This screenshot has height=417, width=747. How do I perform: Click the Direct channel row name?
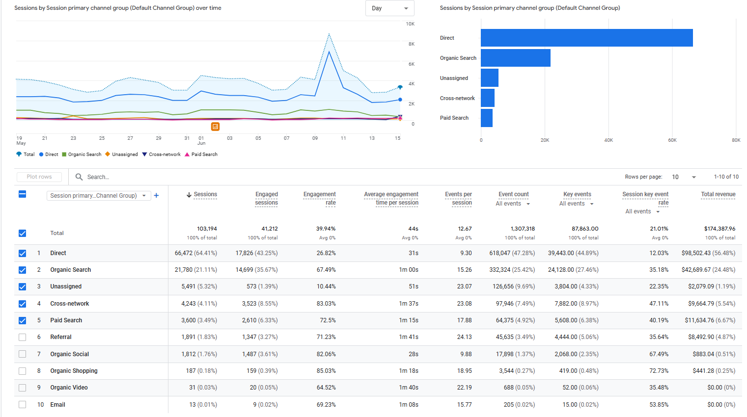[x=58, y=253]
